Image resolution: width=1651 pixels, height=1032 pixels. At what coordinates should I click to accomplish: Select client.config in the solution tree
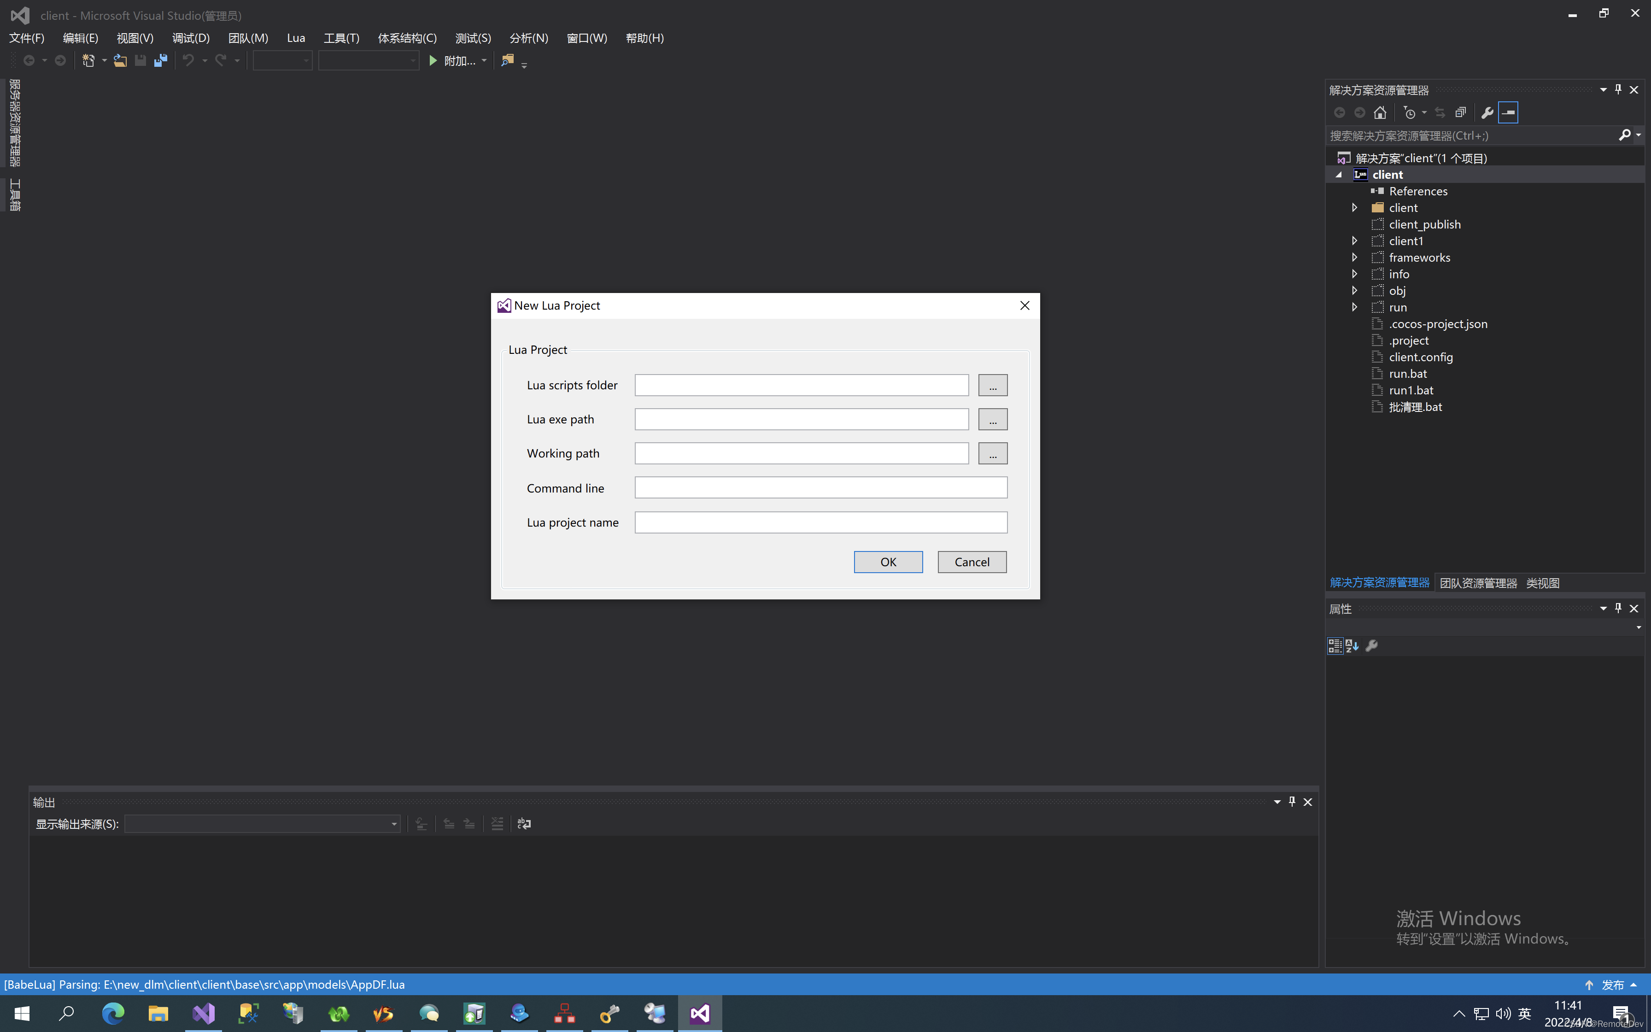[x=1420, y=357]
